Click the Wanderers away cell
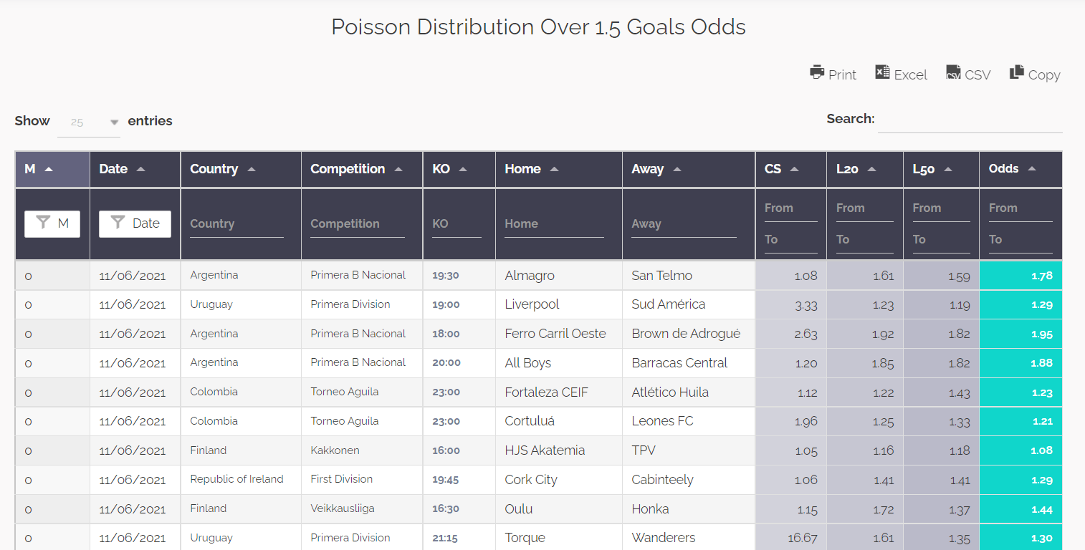Image resolution: width=1085 pixels, height=550 pixels. (x=689, y=538)
